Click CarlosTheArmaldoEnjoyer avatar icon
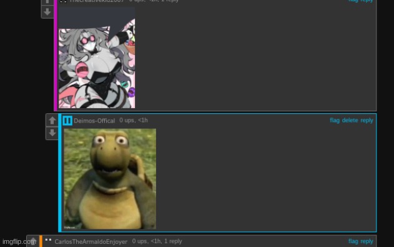 [x=48, y=241]
